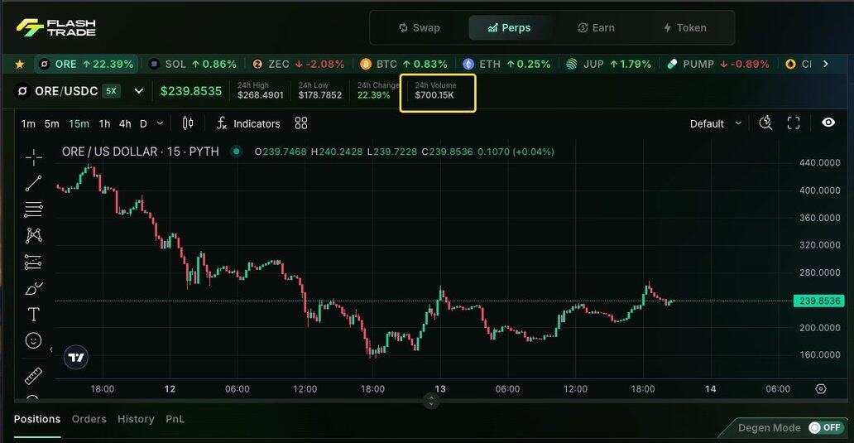Toggle chart visibility eye icon
The width and height of the screenshot is (854, 443).
point(828,123)
